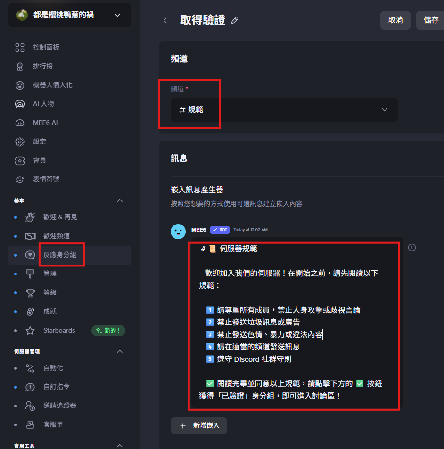This screenshot has height=449, width=444.
Task: Click the 儲存 save button
Action: 431,20
